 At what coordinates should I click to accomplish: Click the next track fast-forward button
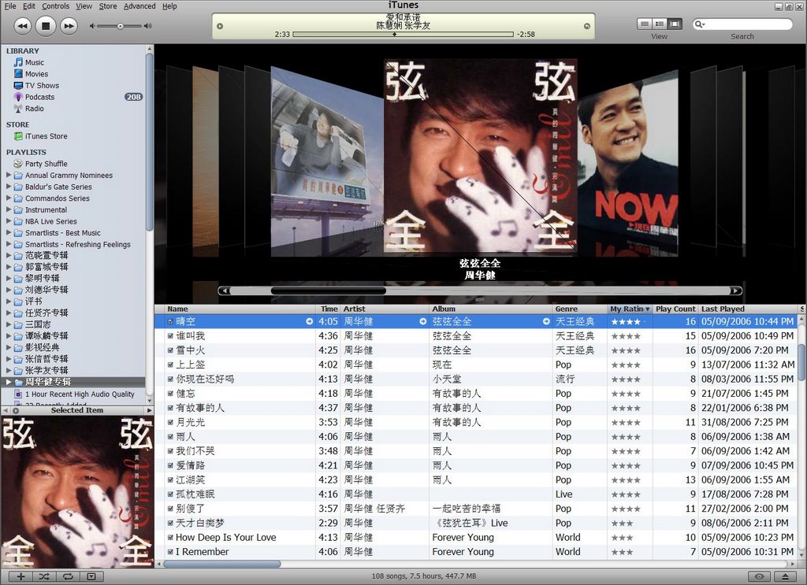click(x=69, y=26)
